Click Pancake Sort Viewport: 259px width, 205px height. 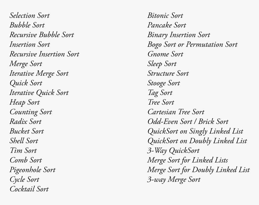(x=167, y=25)
